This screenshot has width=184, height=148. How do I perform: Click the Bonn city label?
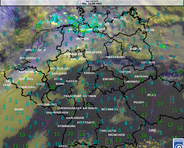(60, 84)
